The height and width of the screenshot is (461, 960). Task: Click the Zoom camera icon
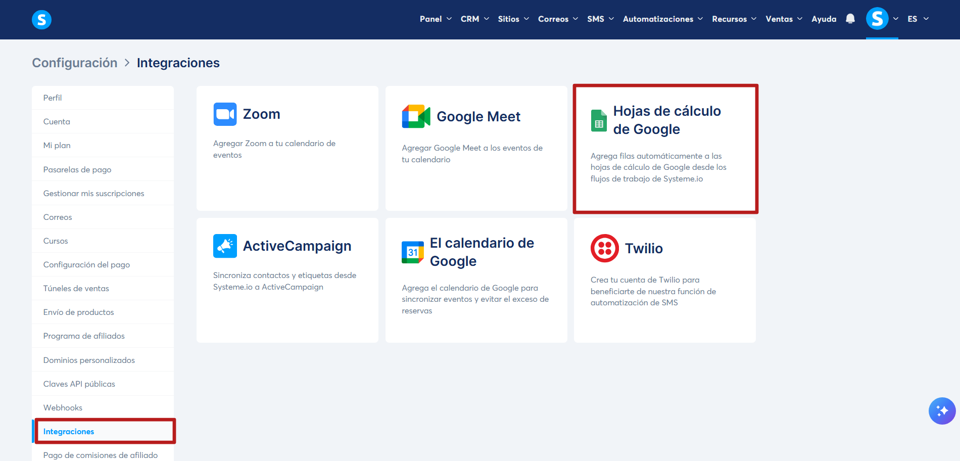point(225,114)
